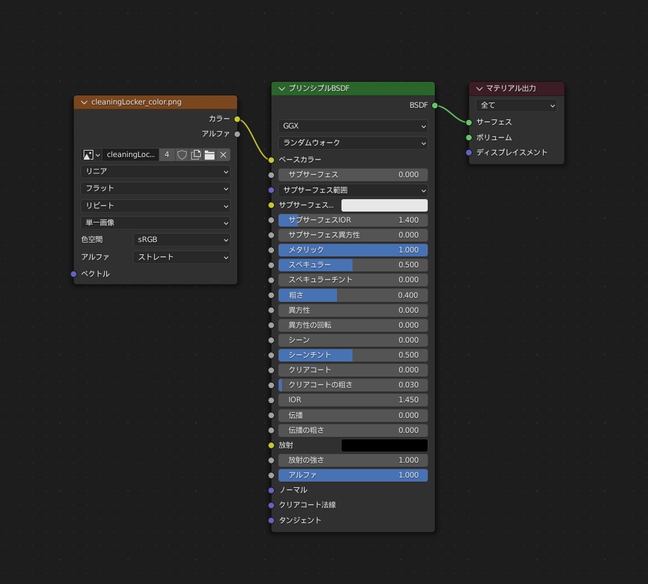648x584 pixels.
Task: Open the image datablock browser icon
Action: point(91,155)
